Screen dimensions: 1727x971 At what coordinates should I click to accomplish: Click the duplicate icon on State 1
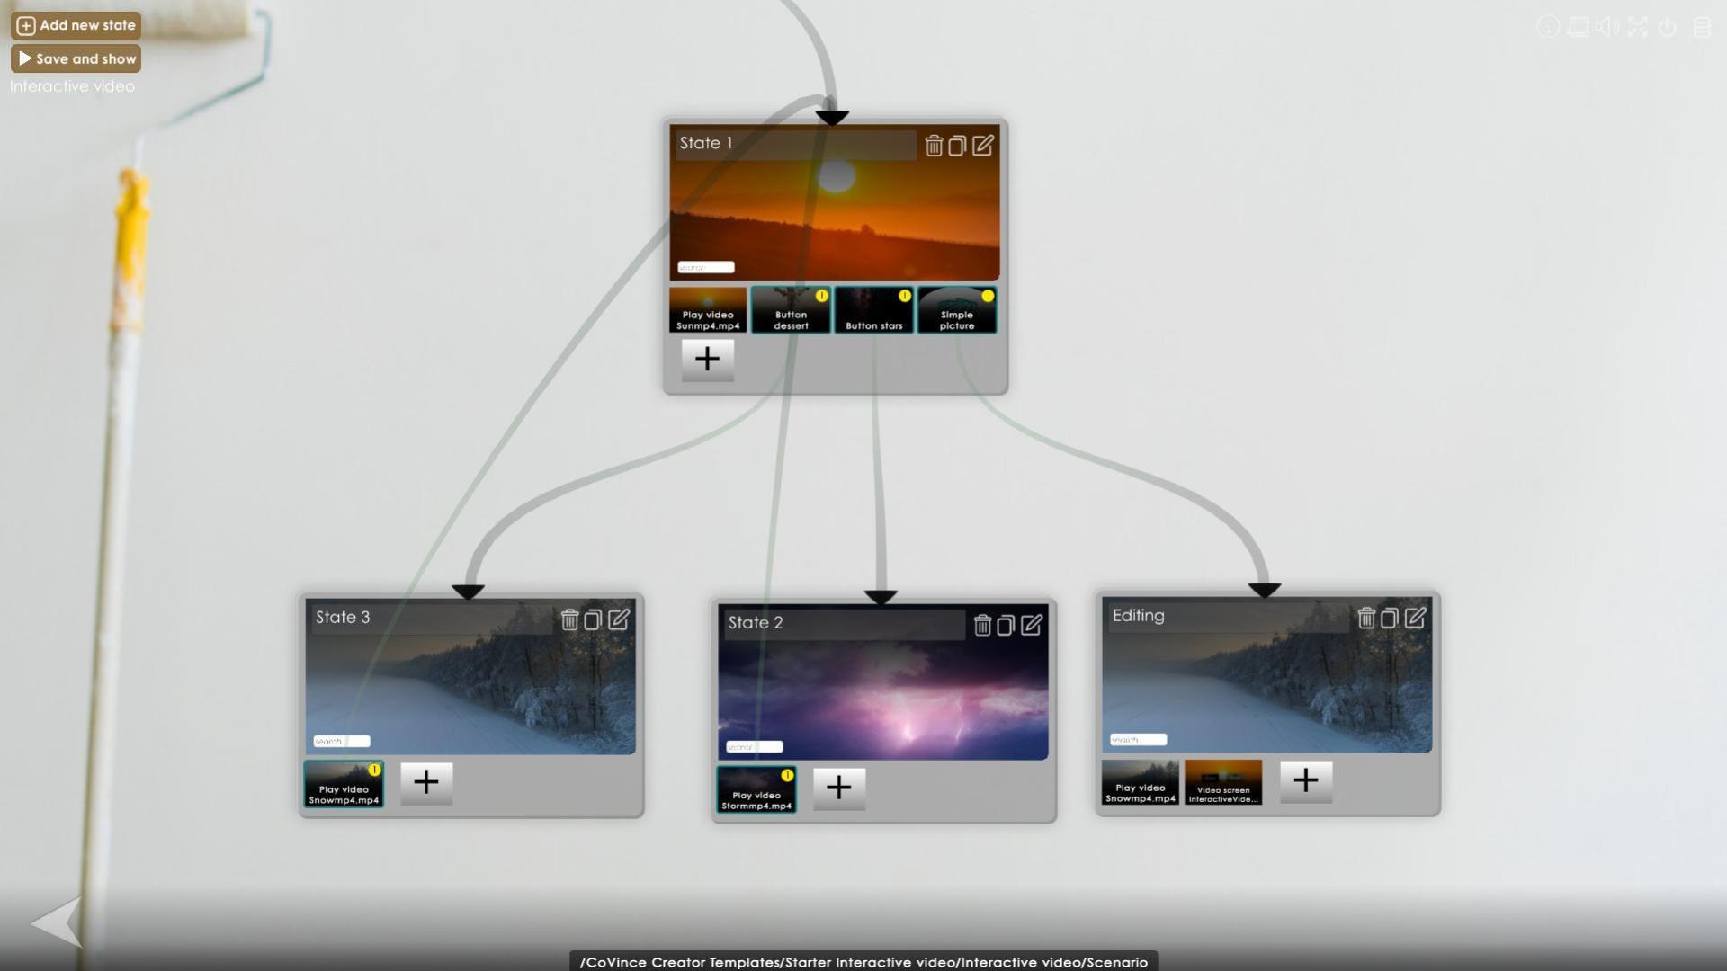coord(958,145)
